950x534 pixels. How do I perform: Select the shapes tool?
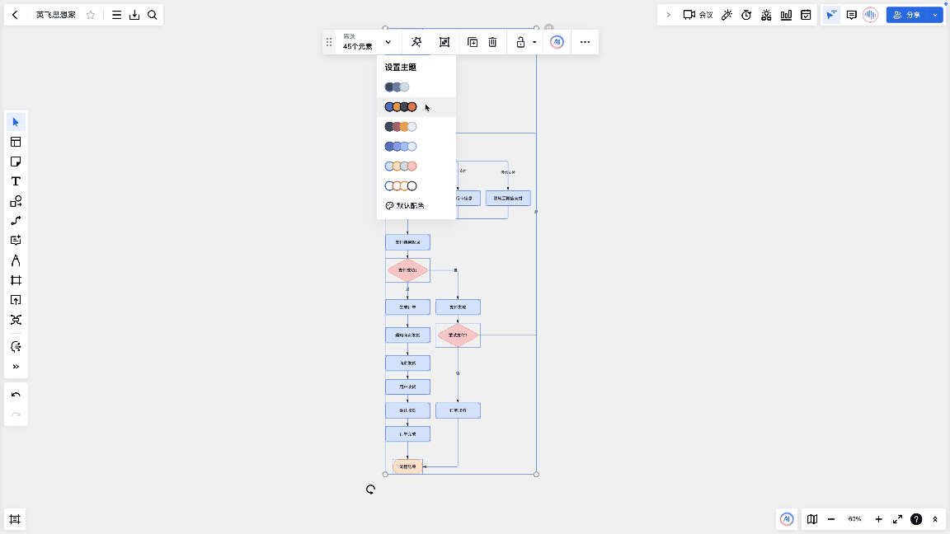coord(16,201)
